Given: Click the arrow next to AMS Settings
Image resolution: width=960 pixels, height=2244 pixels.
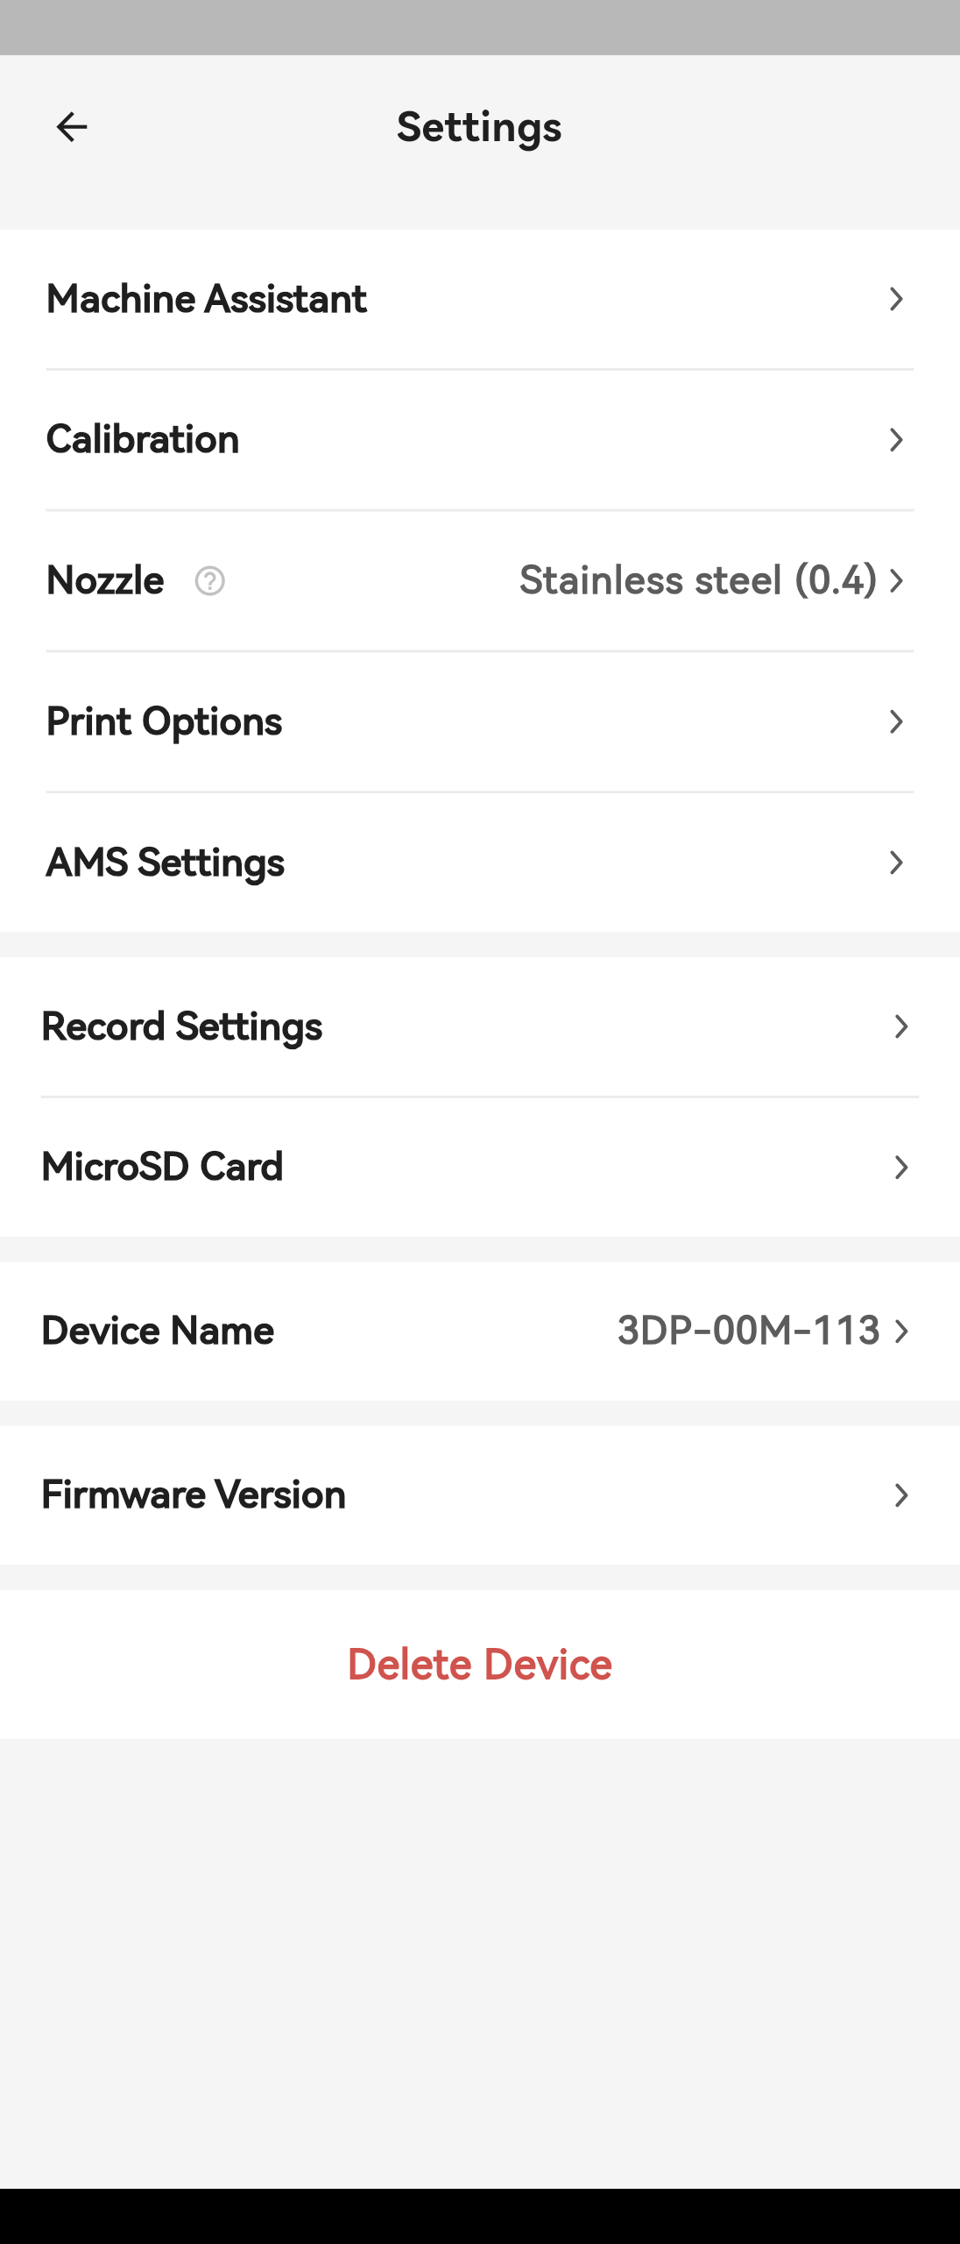Looking at the screenshot, I should (895, 863).
